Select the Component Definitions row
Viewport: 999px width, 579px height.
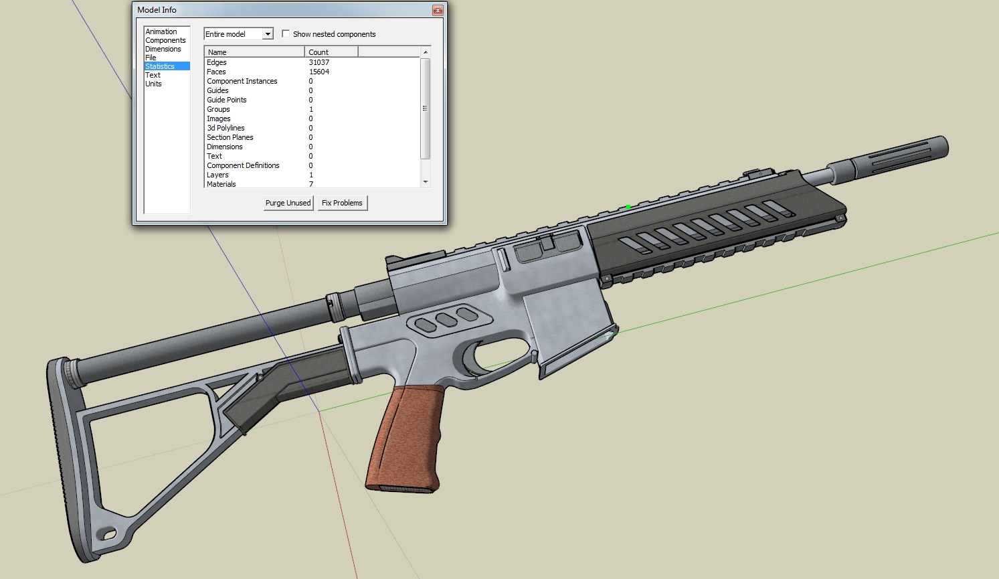point(312,165)
